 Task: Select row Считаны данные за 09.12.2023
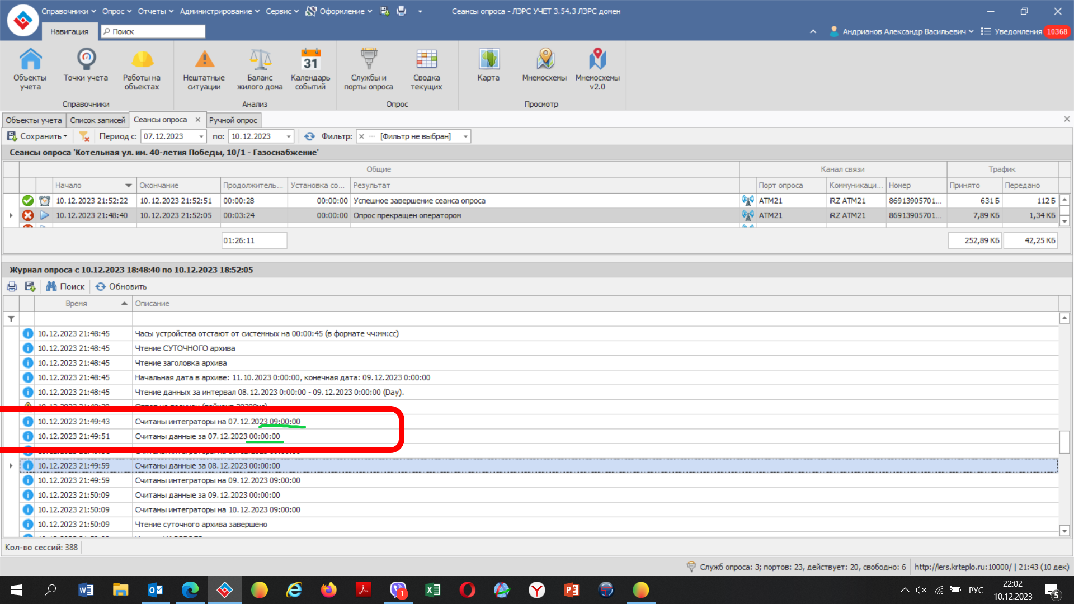click(539, 495)
